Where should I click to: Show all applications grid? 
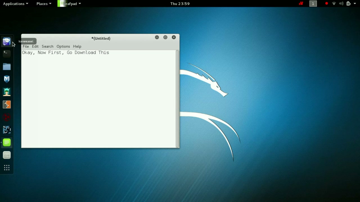coord(7,168)
